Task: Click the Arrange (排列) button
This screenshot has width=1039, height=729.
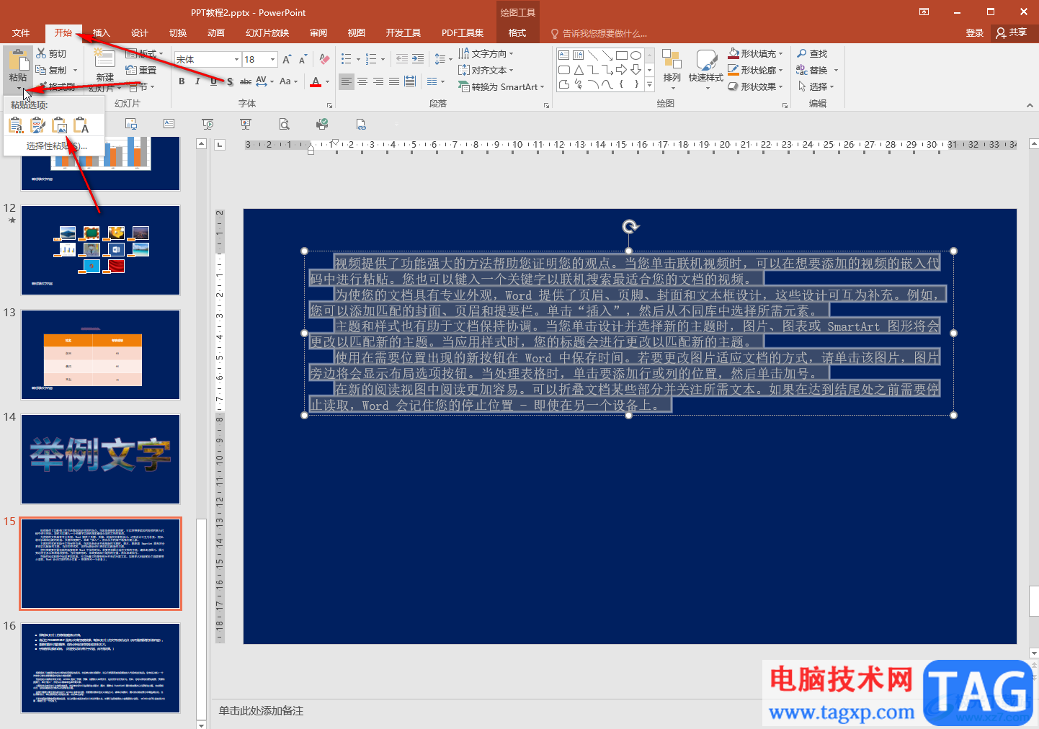Action: [x=672, y=69]
